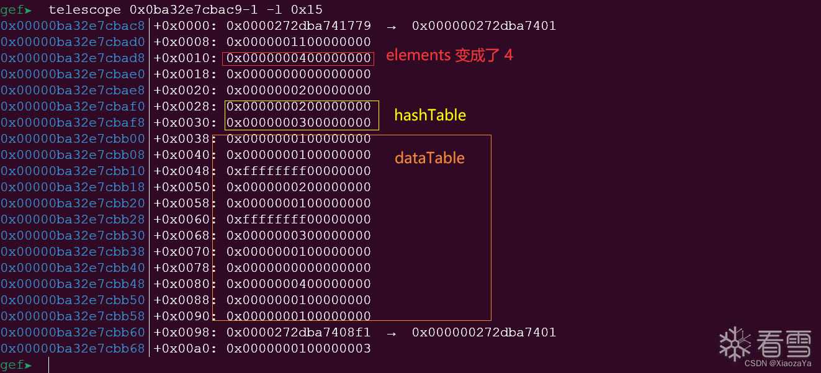Click the snowflake logo watermark

click(x=734, y=343)
